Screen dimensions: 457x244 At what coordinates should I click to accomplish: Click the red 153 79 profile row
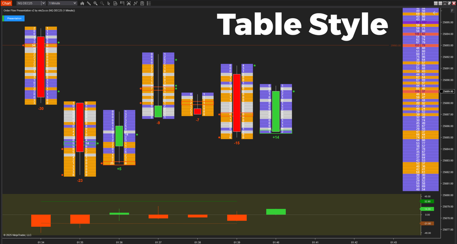pyautogui.click(x=420, y=45)
